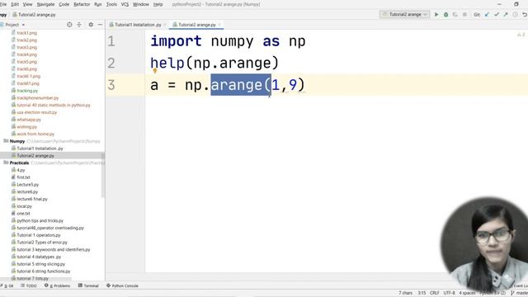Image resolution: width=528 pixels, height=297 pixels.
Task: Open the TODO tool window
Action: pyautogui.click(x=29, y=285)
